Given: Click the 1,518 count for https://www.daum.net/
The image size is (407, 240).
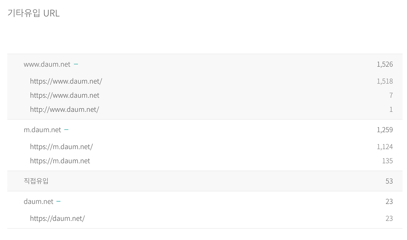Looking at the screenshot, I should point(385,81).
